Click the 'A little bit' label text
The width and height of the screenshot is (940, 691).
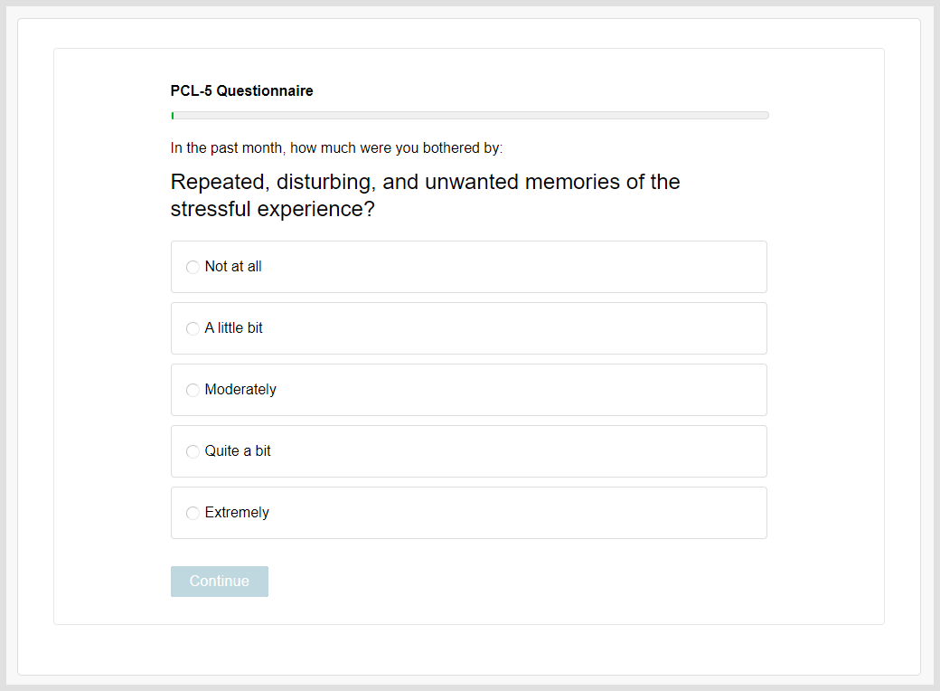pyautogui.click(x=234, y=328)
